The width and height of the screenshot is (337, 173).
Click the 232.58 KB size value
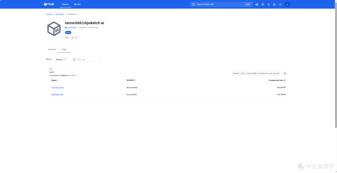click(281, 94)
